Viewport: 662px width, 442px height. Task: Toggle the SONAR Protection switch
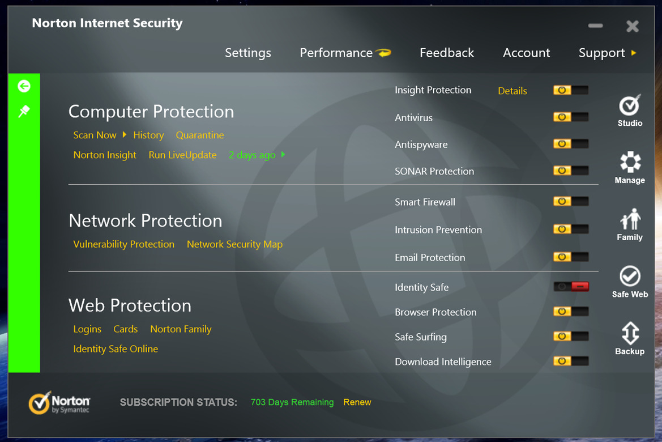click(571, 171)
